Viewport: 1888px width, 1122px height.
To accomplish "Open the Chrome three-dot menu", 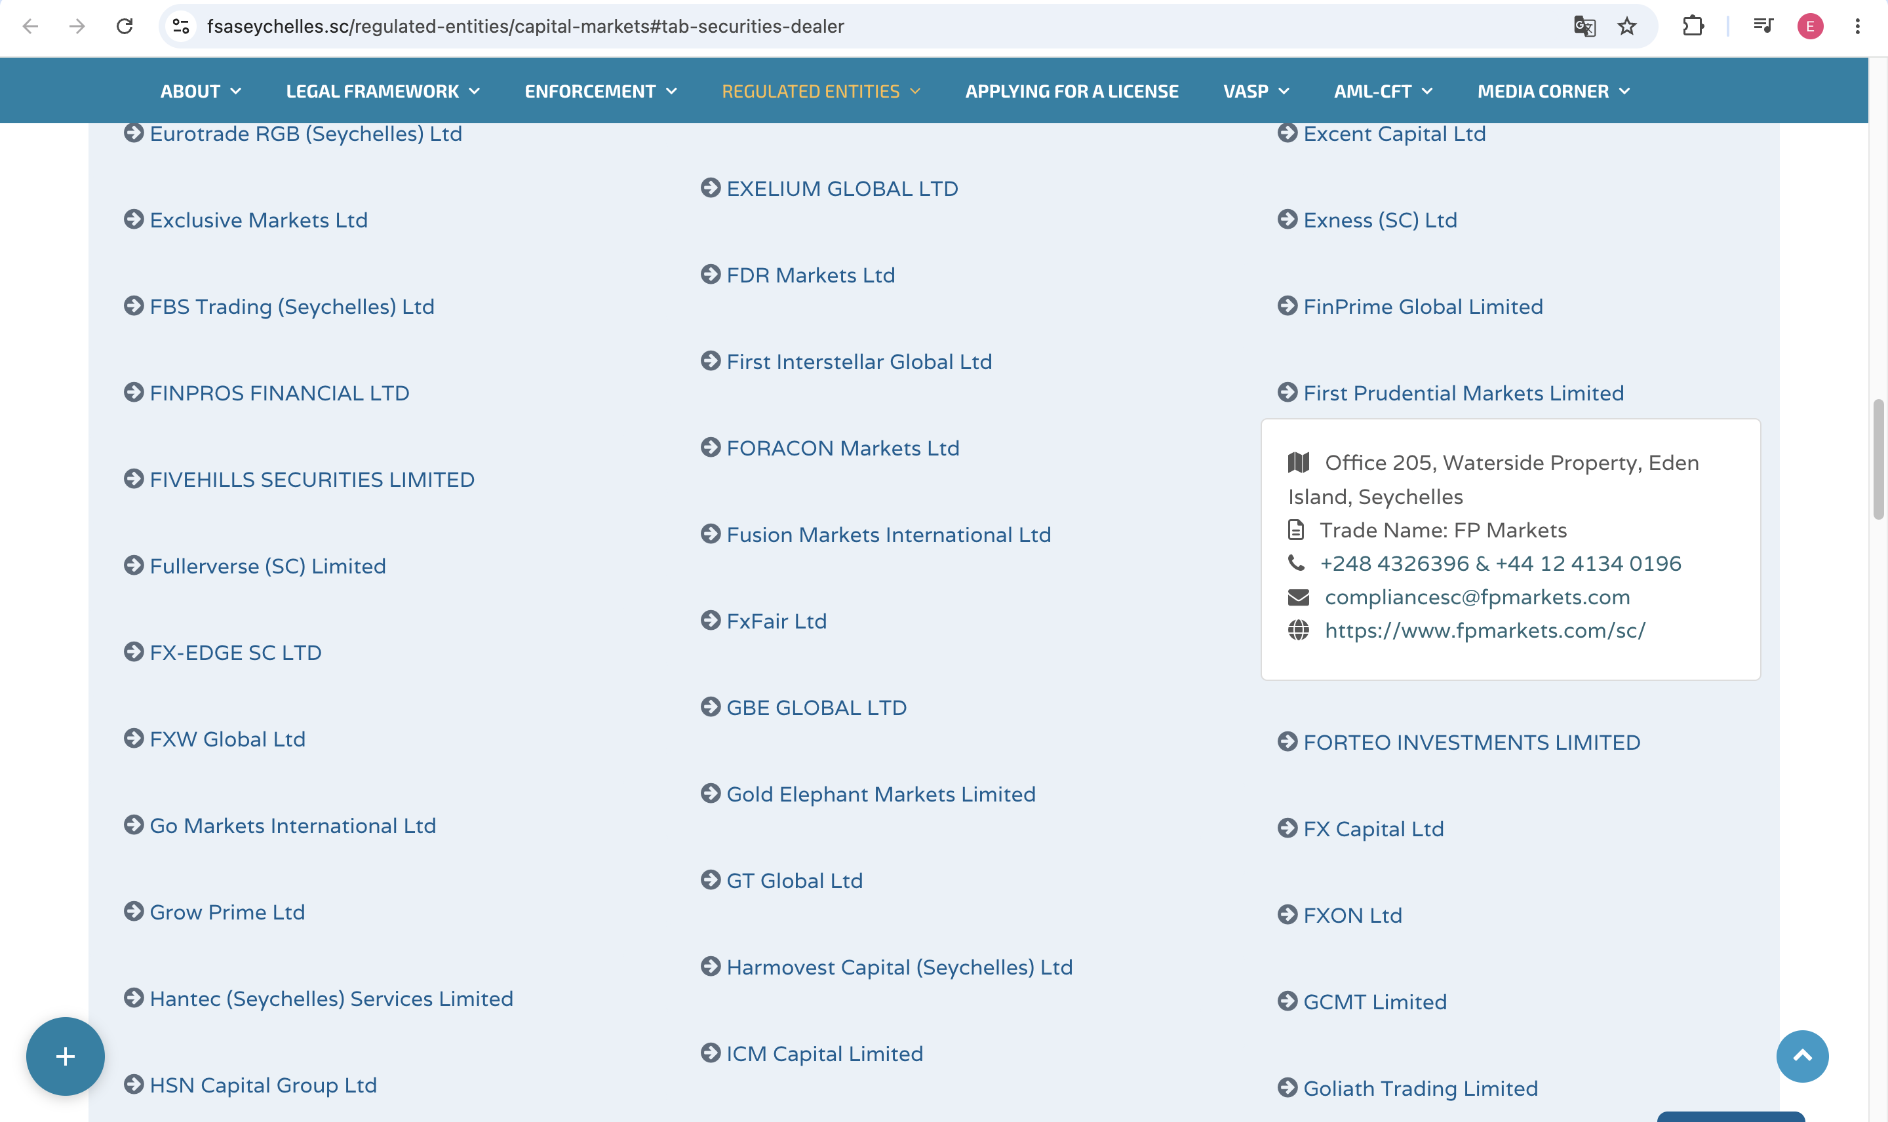I will coord(1857,26).
